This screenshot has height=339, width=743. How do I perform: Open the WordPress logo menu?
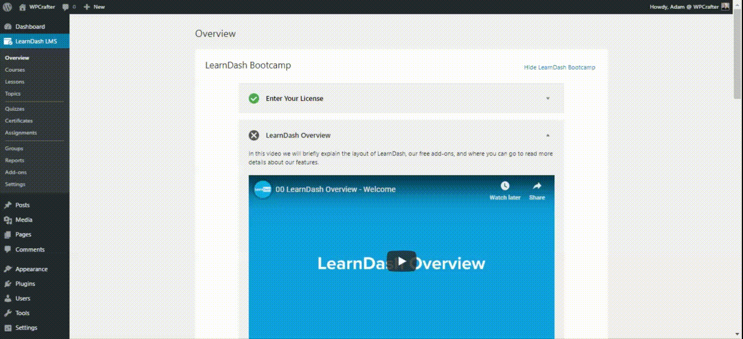(8, 7)
